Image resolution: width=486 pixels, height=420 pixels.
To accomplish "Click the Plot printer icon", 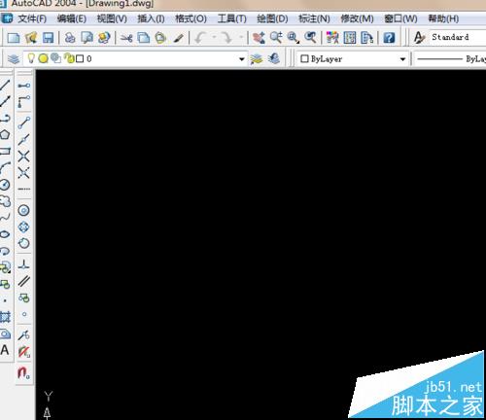I will coord(70,38).
